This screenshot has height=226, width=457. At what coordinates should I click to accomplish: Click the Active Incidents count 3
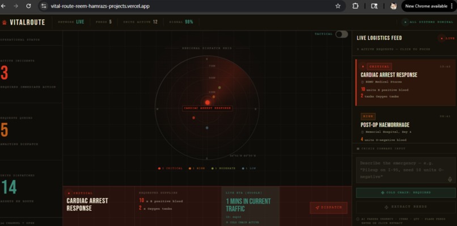point(4,73)
